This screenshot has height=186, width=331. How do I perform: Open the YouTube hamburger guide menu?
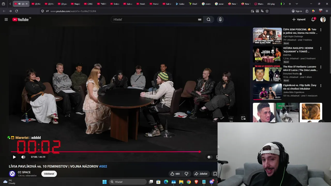pyautogui.click(x=6, y=19)
